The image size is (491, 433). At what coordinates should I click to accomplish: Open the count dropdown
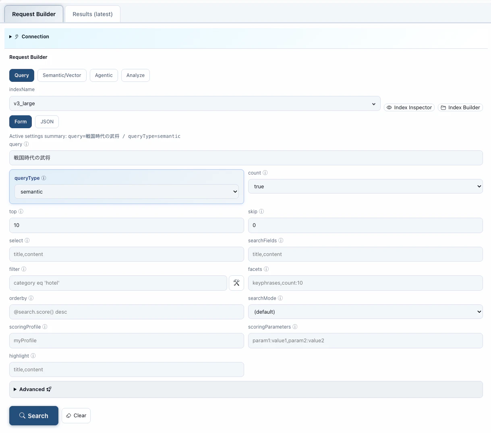[x=365, y=186]
